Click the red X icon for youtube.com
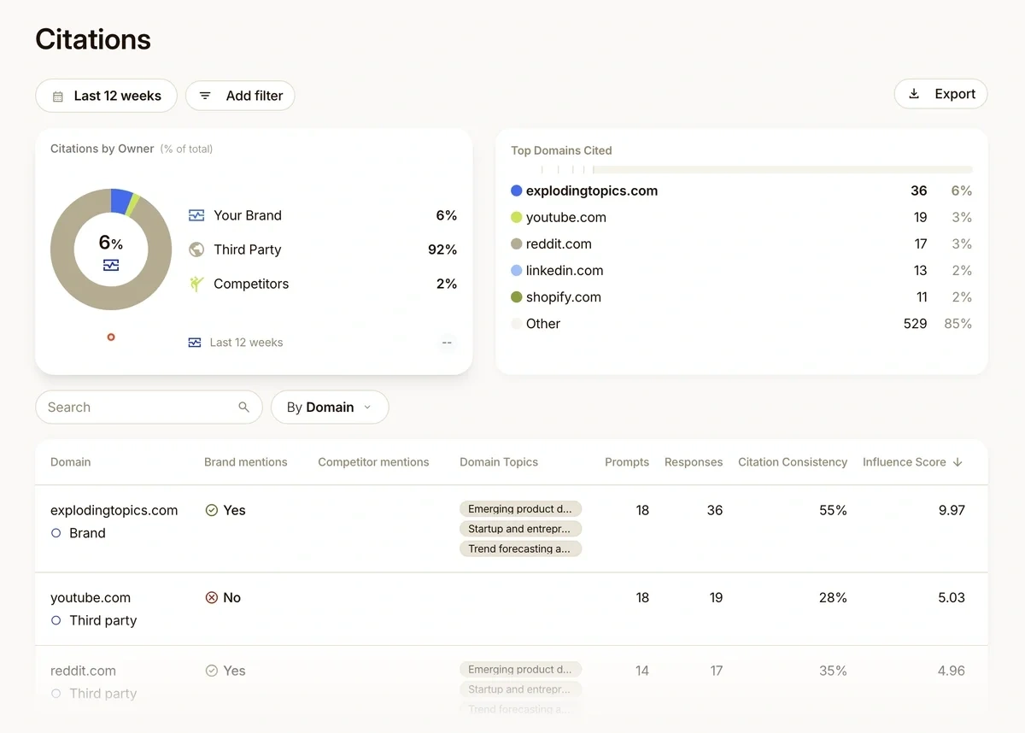Screen dimensions: 1025x733 (x=212, y=598)
